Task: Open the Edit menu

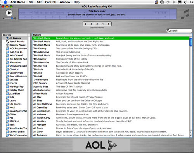Action: [39, 2]
